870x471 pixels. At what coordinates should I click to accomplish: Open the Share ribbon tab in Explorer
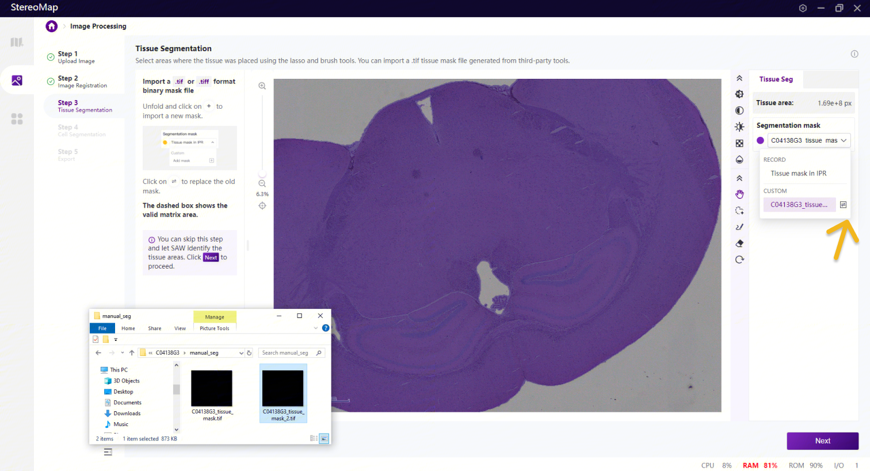155,328
